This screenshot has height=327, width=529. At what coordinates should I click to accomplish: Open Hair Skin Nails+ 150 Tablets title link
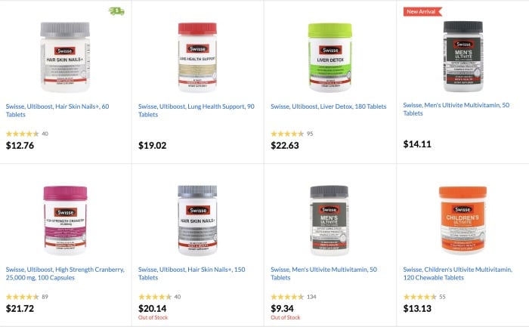(192, 273)
